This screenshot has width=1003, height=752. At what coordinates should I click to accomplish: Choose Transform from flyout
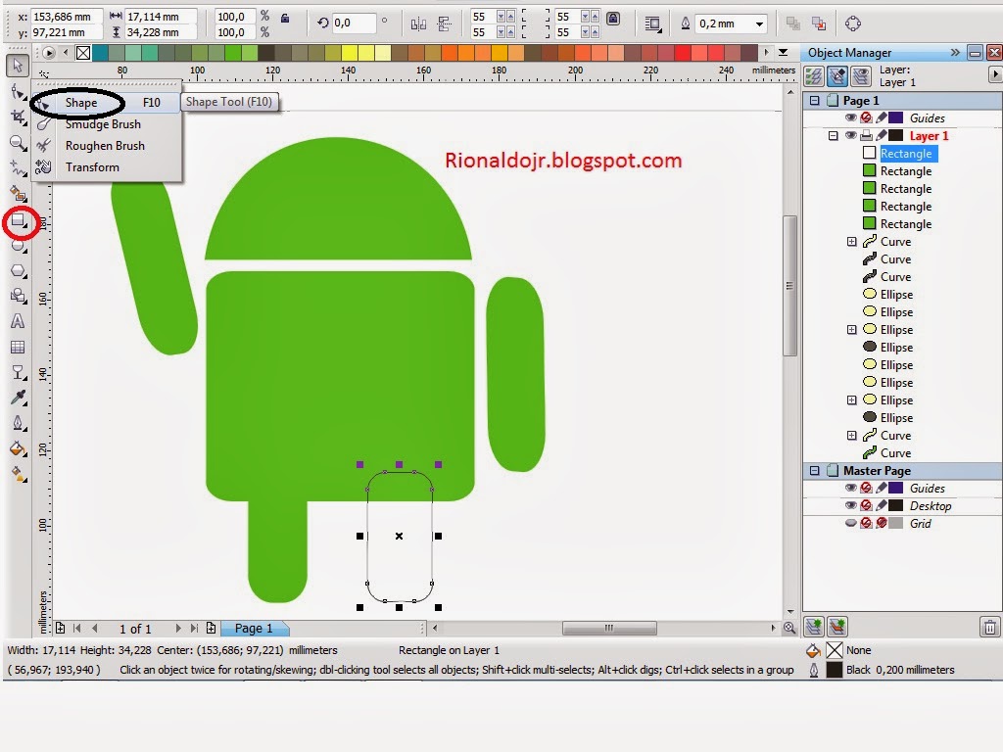coord(106,167)
